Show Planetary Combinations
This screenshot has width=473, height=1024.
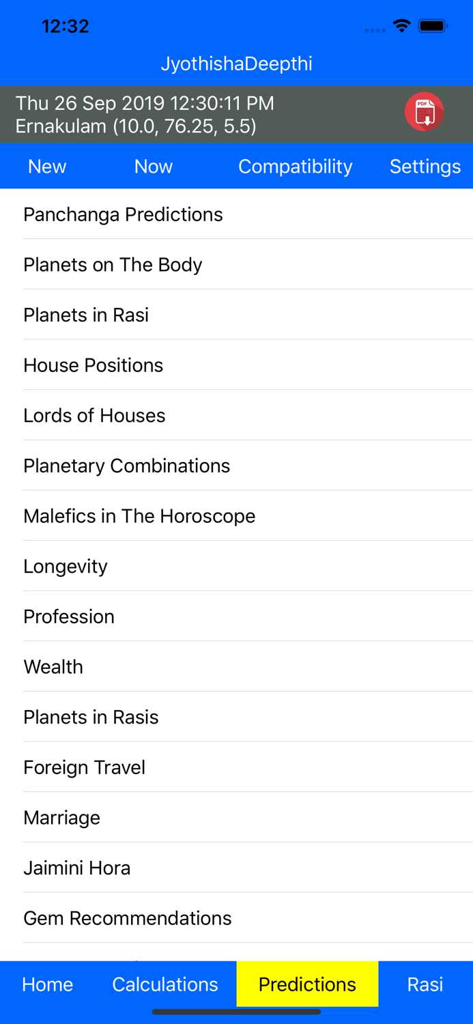127,466
